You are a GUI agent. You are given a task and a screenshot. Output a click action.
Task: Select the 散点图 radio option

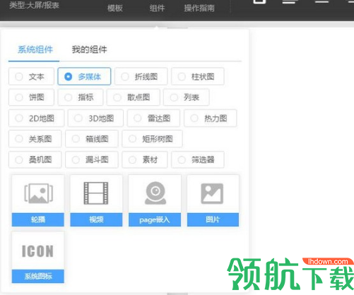coord(134,97)
